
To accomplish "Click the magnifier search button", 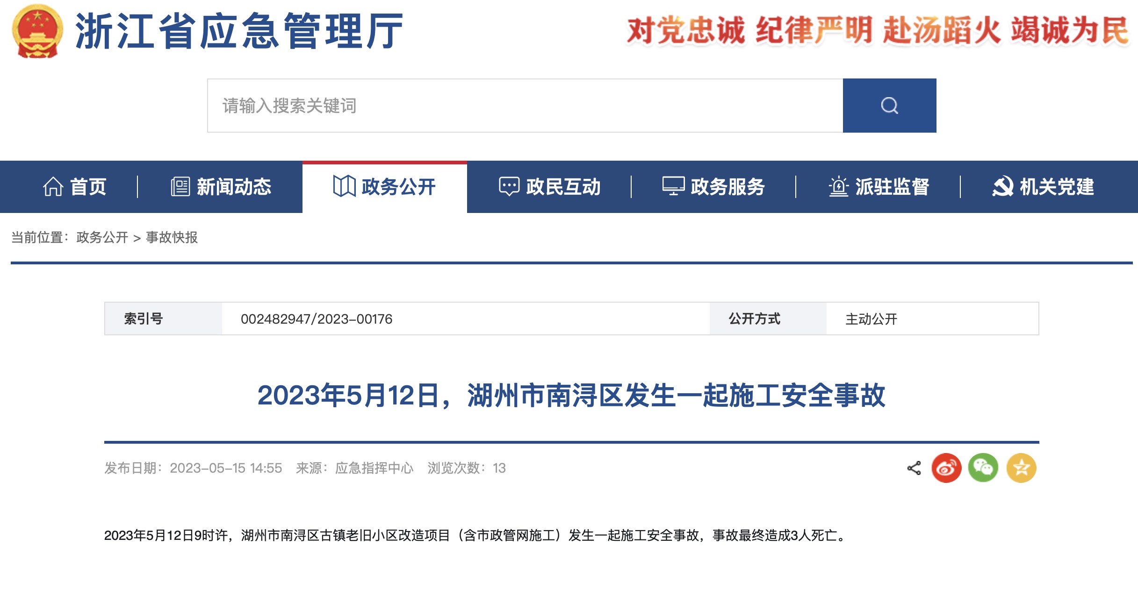I will pos(889,106).
